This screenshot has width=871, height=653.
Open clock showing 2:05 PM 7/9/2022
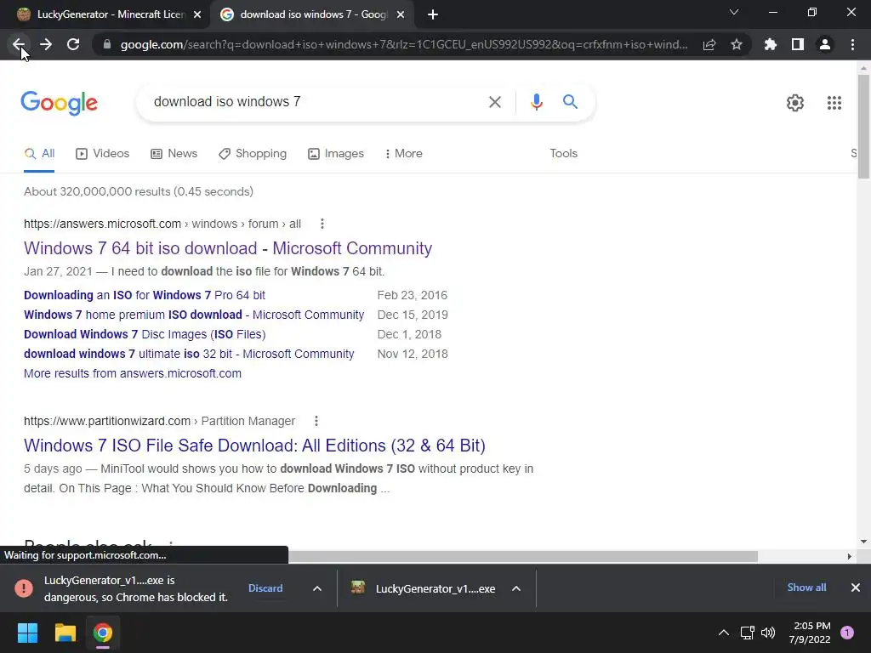(810, 633)
